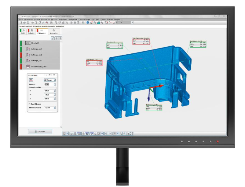Click the clip plane icon in Clip Ebene dialog

(31, 80)
